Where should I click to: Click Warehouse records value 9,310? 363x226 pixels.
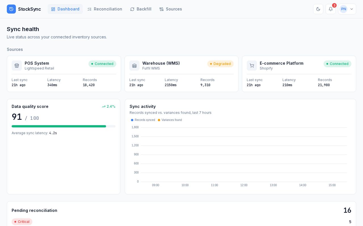coord(205,85)
